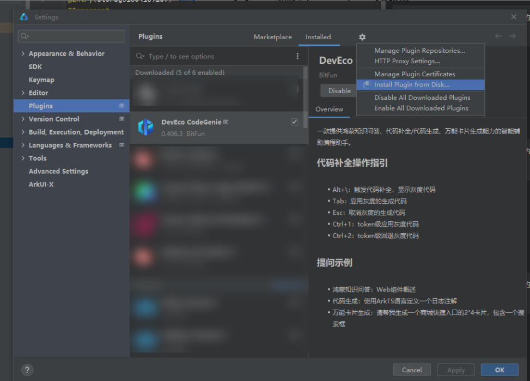Click the help question-mark icon at bottom left
Image resolution: width=530 pixels, height=381 pixels.
[x=27, y=370]
